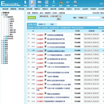The width and height of the screenshot is (104, 104).
Task: Open the 不限属性 search attribute dropdown
Action: (x=82, y=18)
